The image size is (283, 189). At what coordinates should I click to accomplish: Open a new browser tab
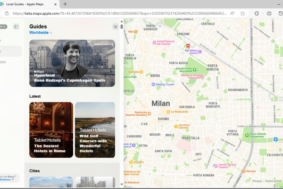coord(65,4)
